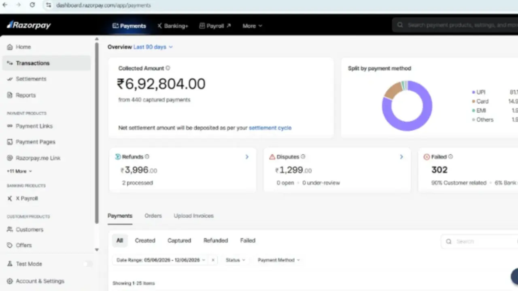Filter payments by All
The height and width of the screenshot is (291, 518).
pos(120,240)
